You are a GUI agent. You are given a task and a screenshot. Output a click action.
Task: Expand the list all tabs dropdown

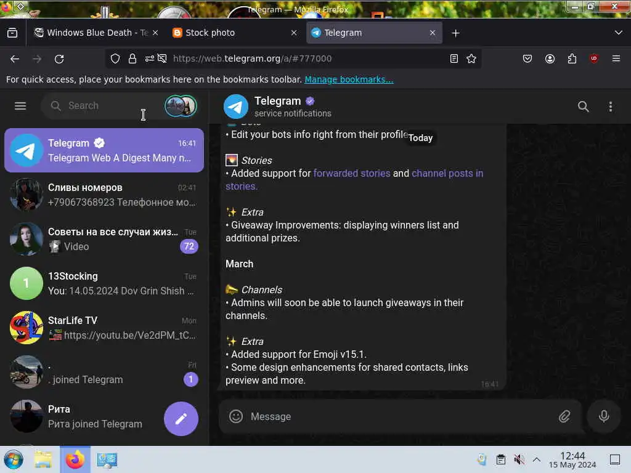[x=619, y=33]
